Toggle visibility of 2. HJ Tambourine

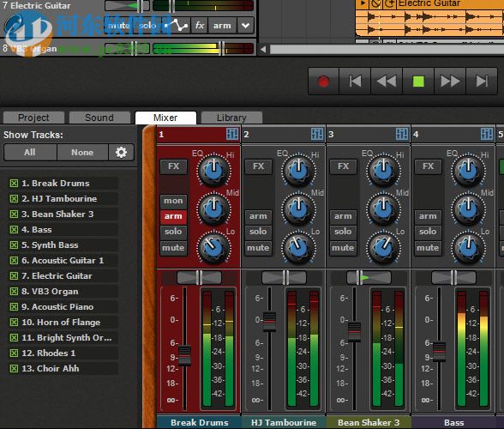pyautogui.click(x=14, y=198)
